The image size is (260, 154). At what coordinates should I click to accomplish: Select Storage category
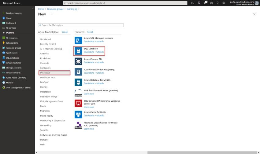pos(44,140)
